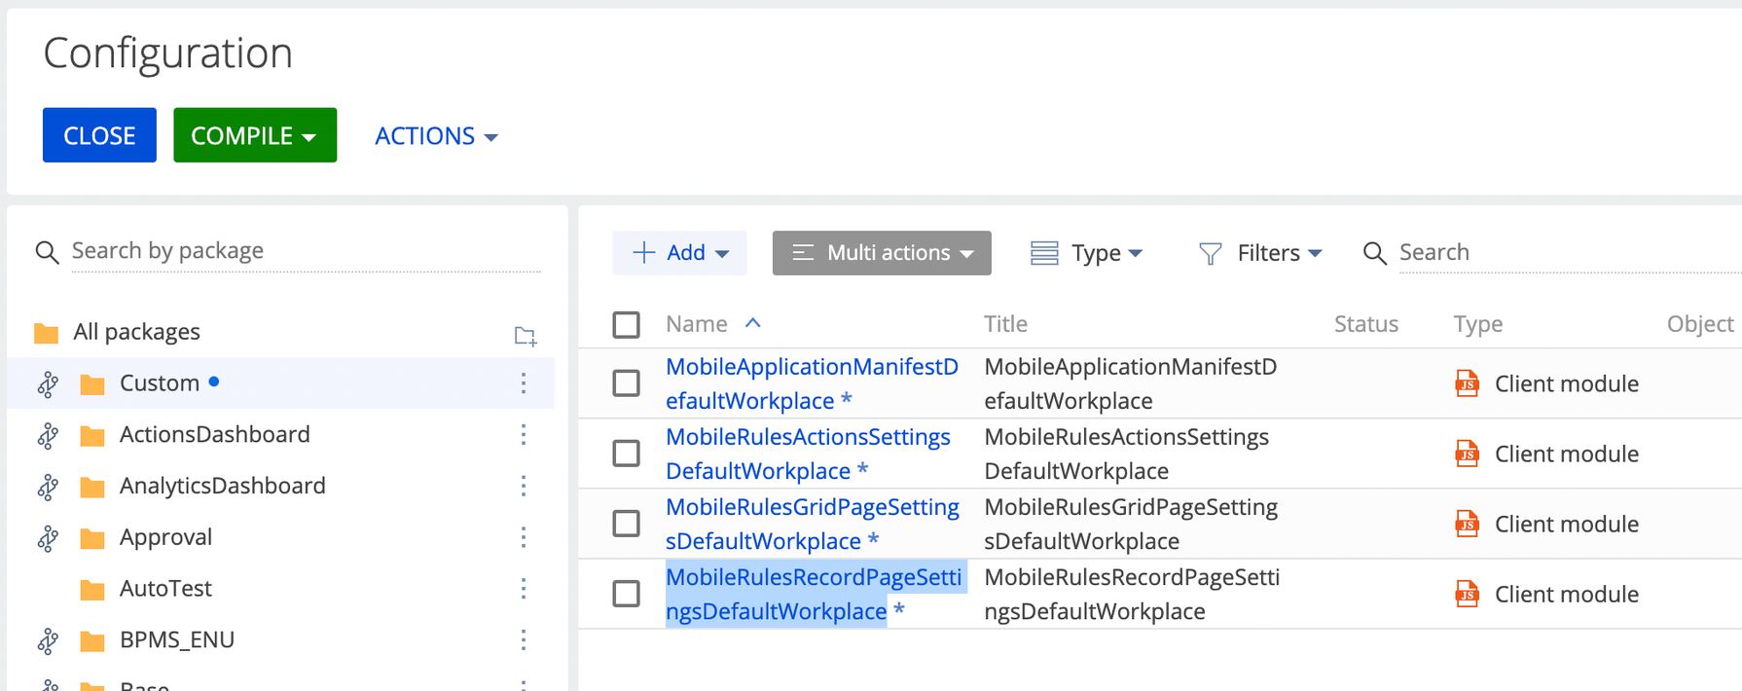Open MobileRulesGridPageSettingsDefaultWorkplace schema link

tap(813, 524)
